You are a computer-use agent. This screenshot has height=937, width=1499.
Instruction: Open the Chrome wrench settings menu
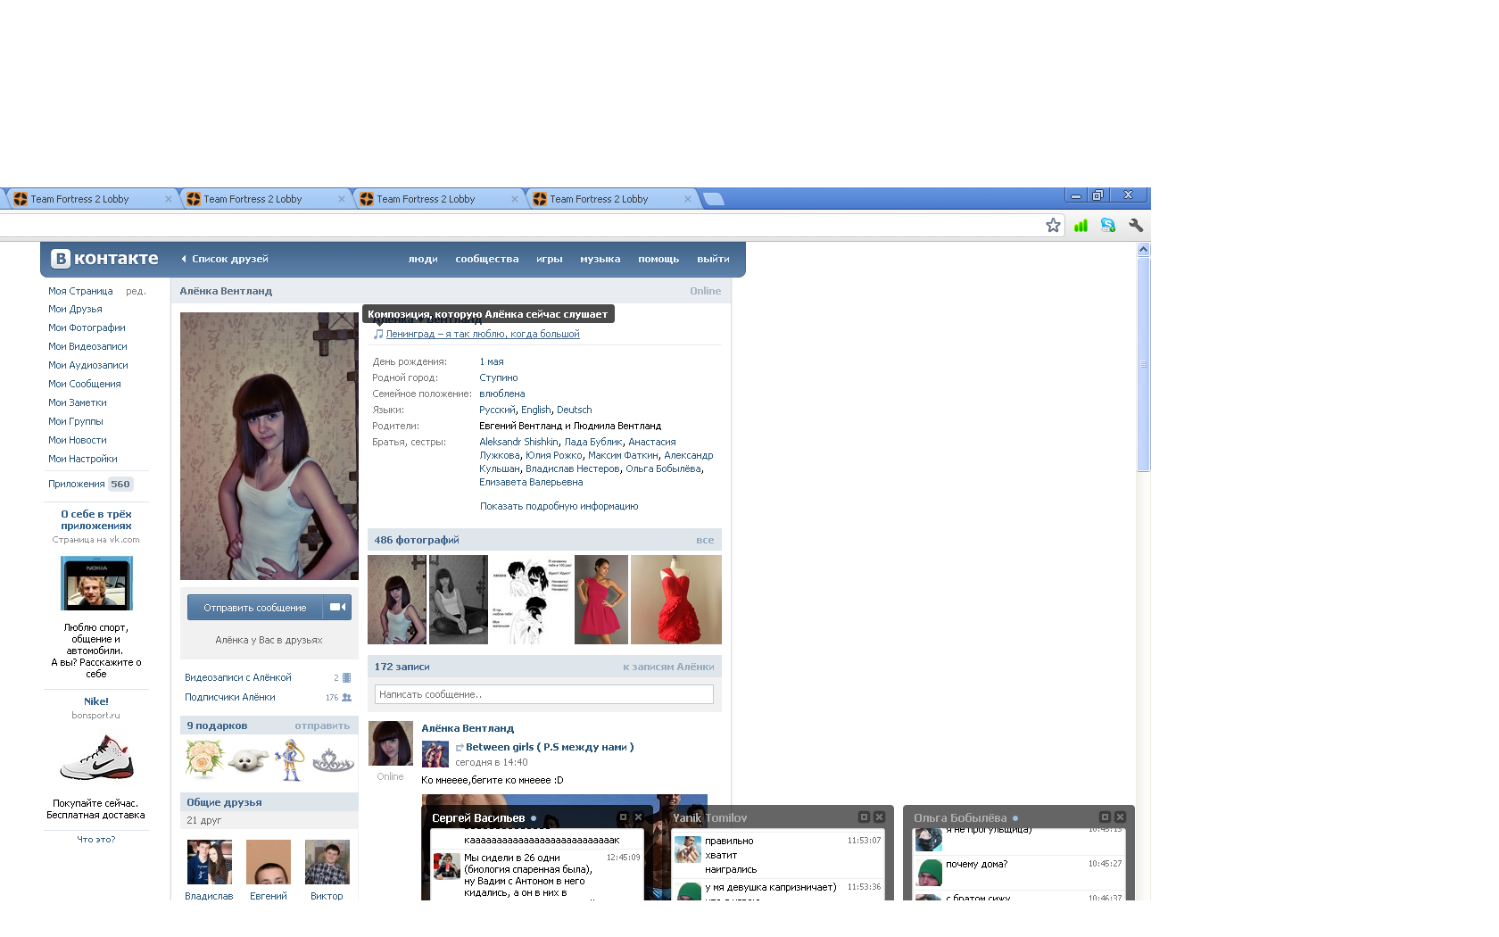coord(1136,225)
